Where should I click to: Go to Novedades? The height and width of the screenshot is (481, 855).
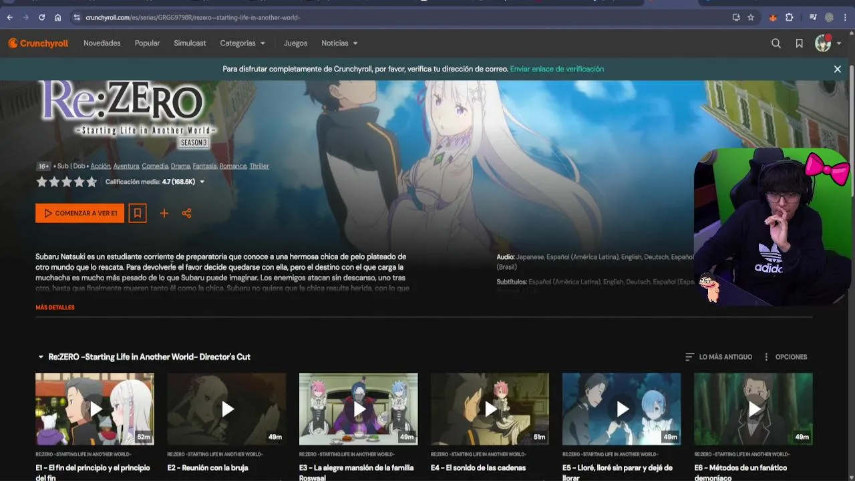[102, 43]
